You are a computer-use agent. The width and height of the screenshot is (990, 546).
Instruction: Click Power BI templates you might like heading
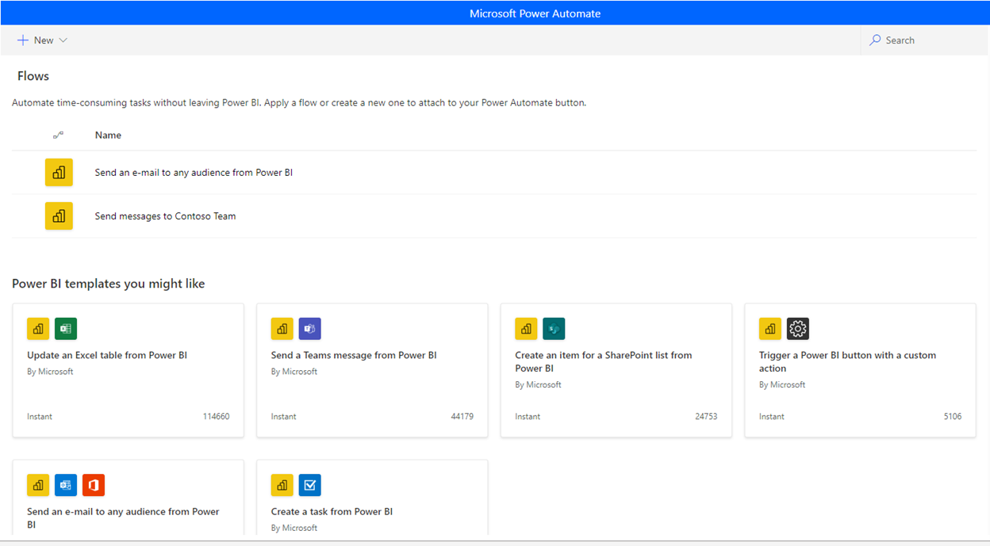(109, 284)
